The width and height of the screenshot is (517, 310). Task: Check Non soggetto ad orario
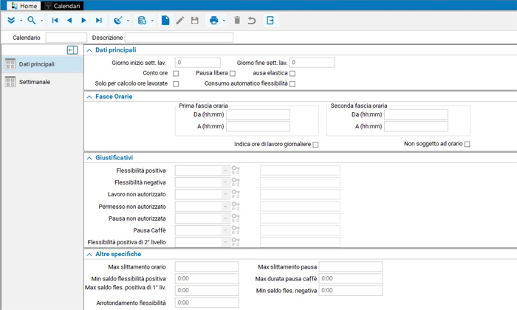pyautogui.click(x=468, y=144)
